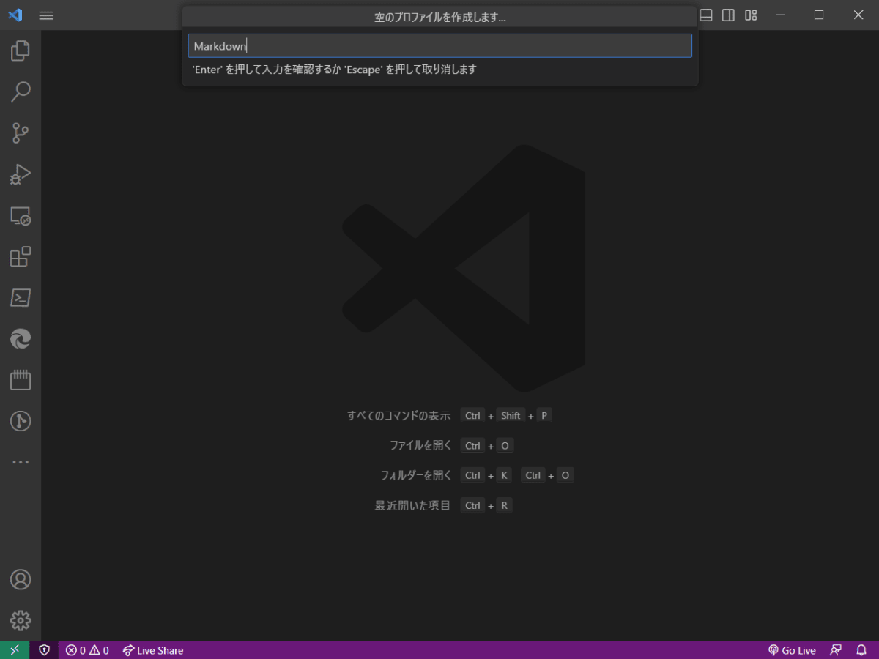Open the errors and warnings indicator
879x659 pixels.
point(87,650)
